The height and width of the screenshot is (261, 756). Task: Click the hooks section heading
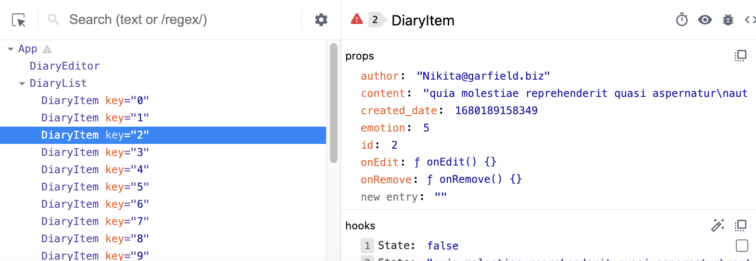pos(360,225)
